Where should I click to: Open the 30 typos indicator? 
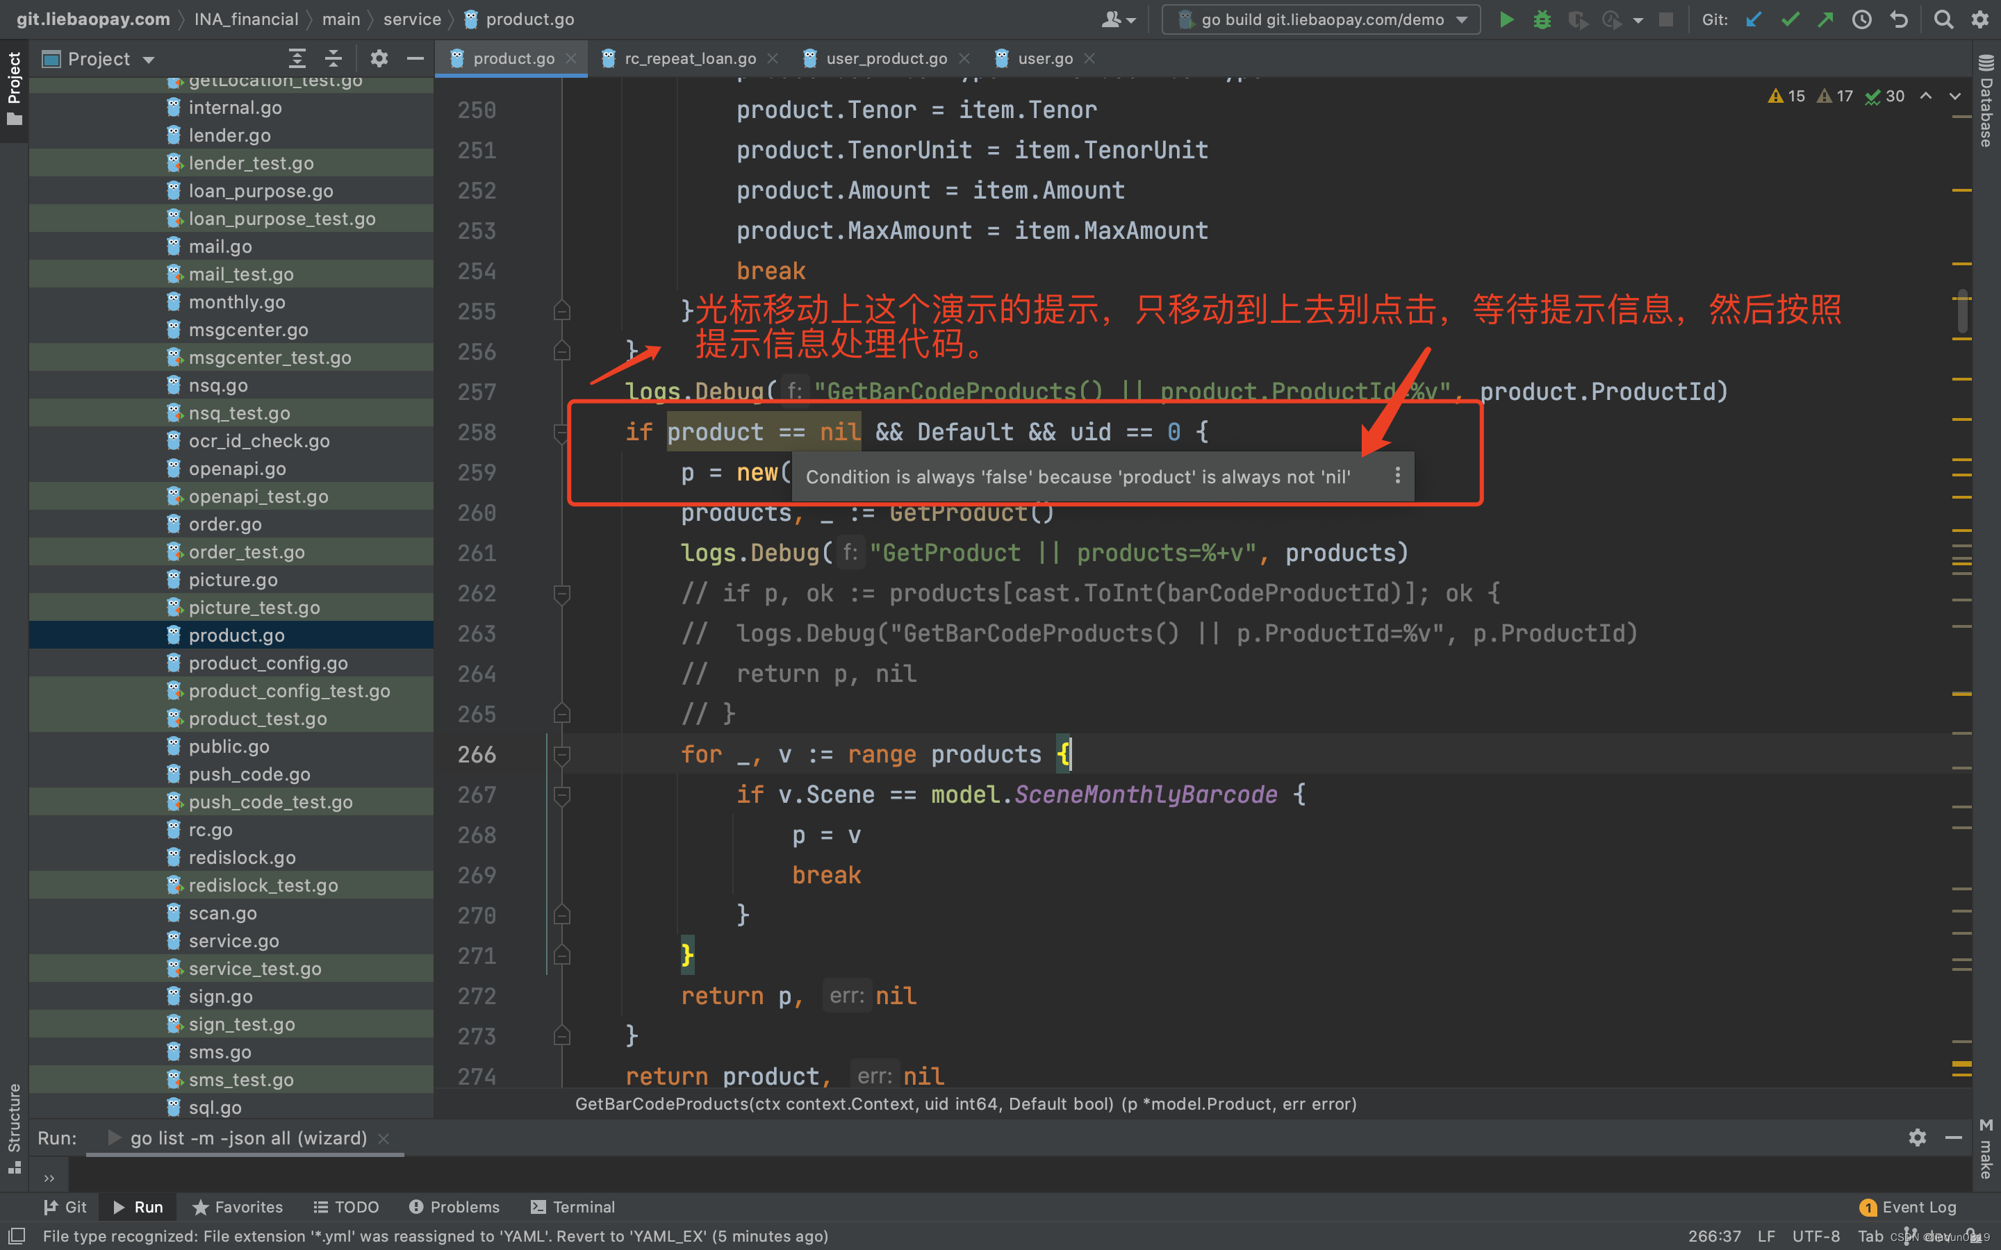1884,96
